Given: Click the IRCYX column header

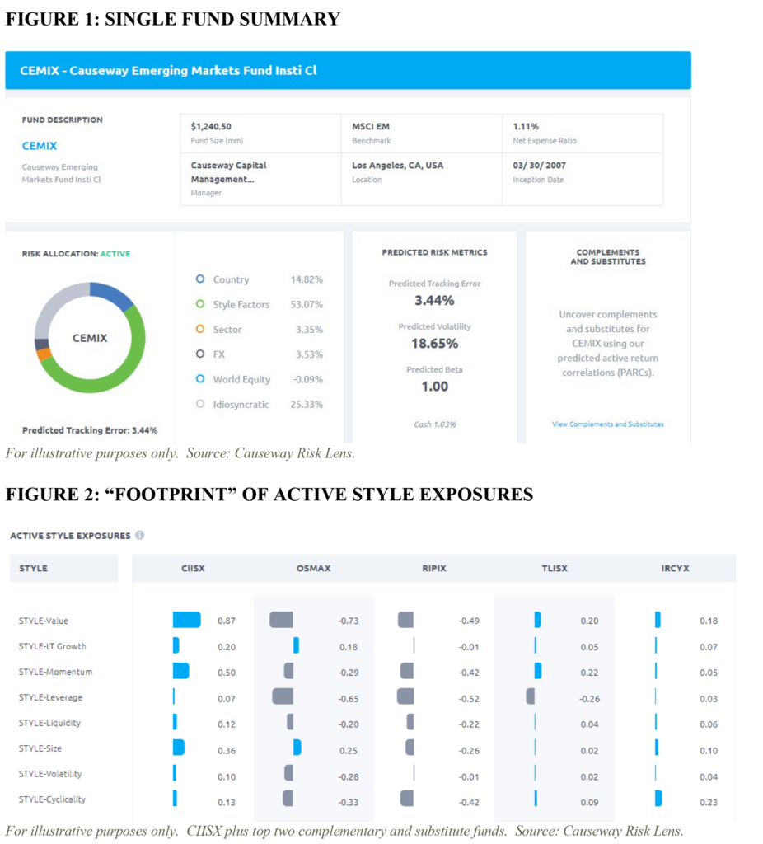Looking at the screenshot, I should (x=676, y=569).
